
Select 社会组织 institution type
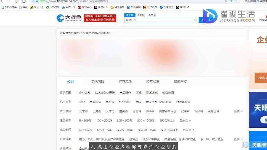click(x=125, y=102)
